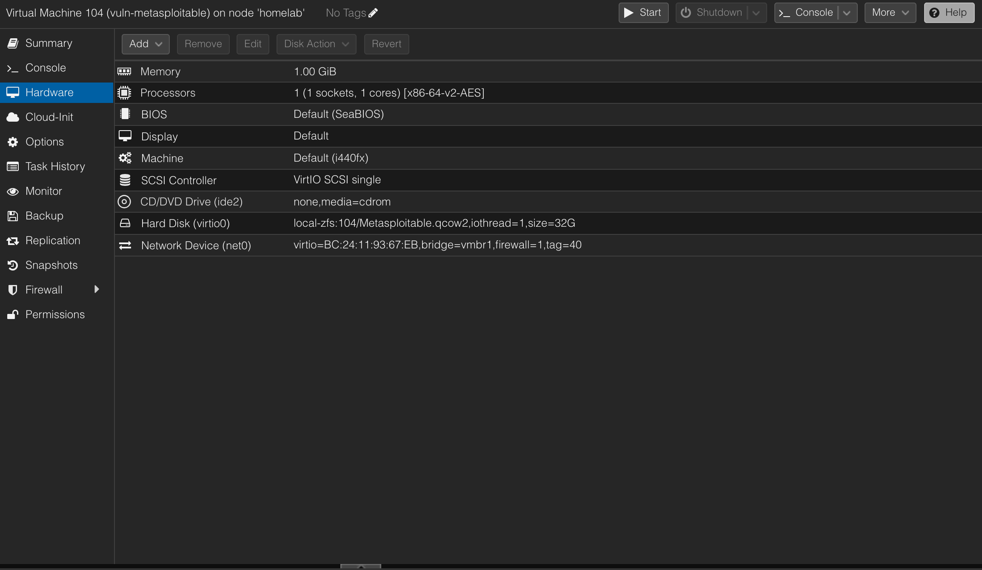Image resolution: width=982 pixels, height=570 pixels.
Task: Click the Monitor sidebar label
Action: coord(44,191)
